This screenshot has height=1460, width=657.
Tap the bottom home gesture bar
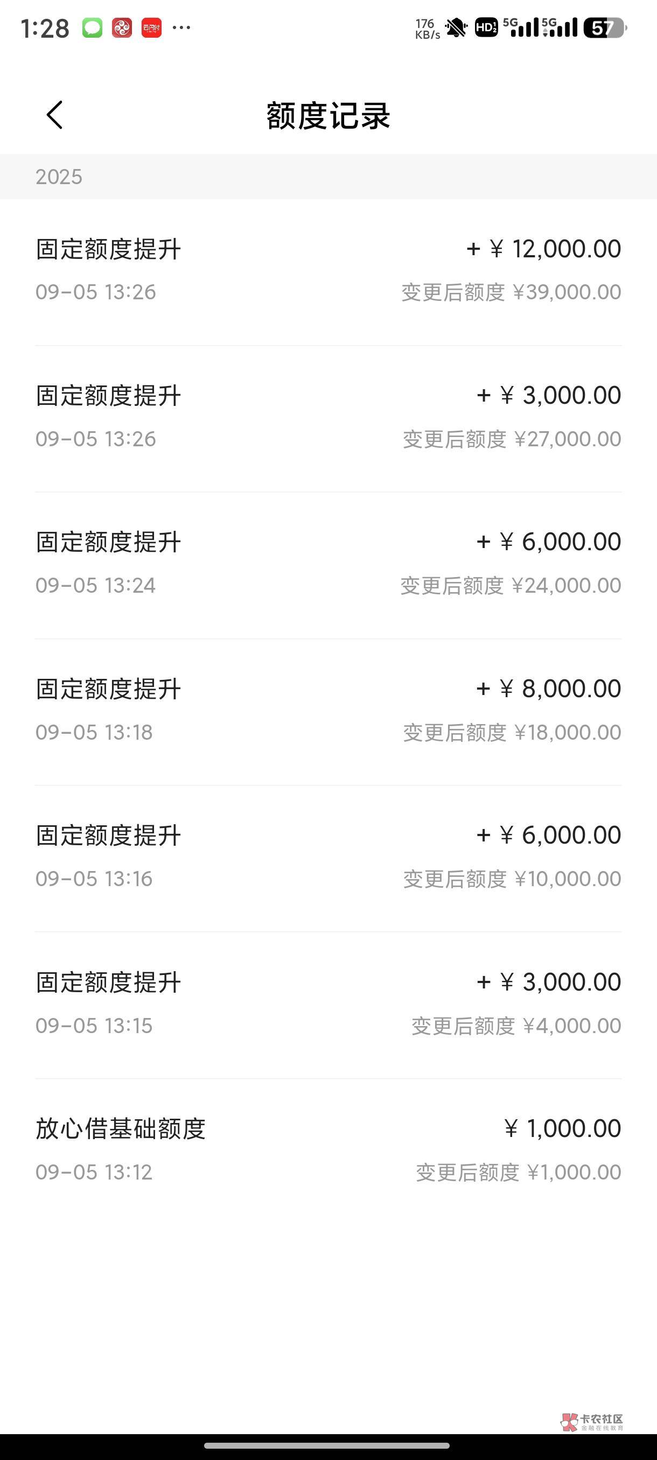click(327, 1445)
